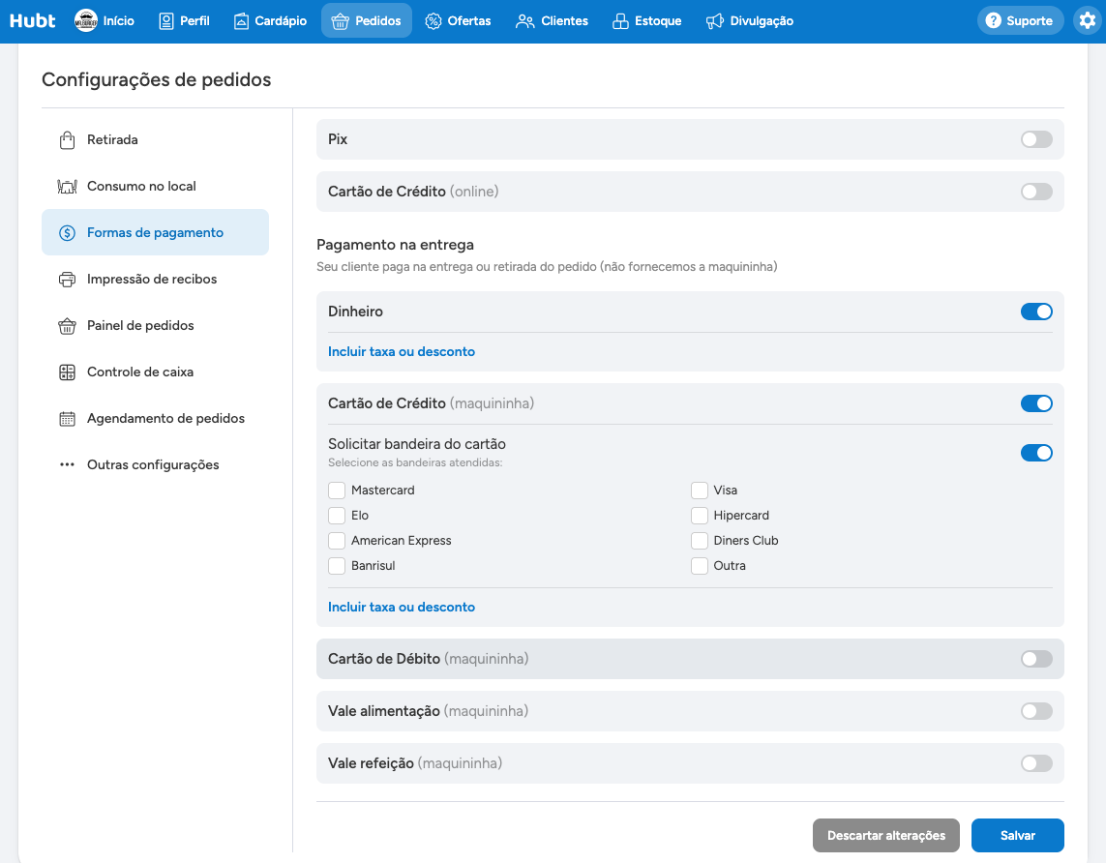Click the Pedidos basket icon

coord(340,21)
